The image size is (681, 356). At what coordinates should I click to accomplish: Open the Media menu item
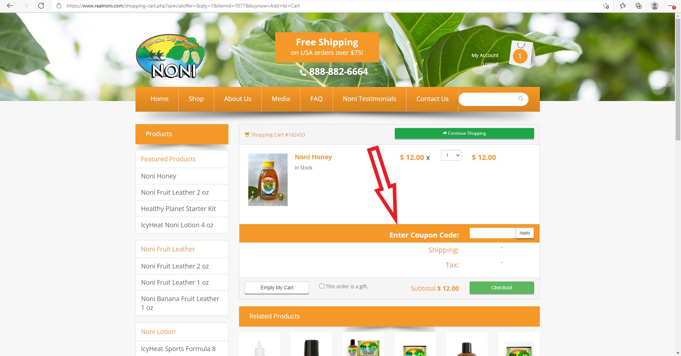pyautogui.click(x=281, y=99)
